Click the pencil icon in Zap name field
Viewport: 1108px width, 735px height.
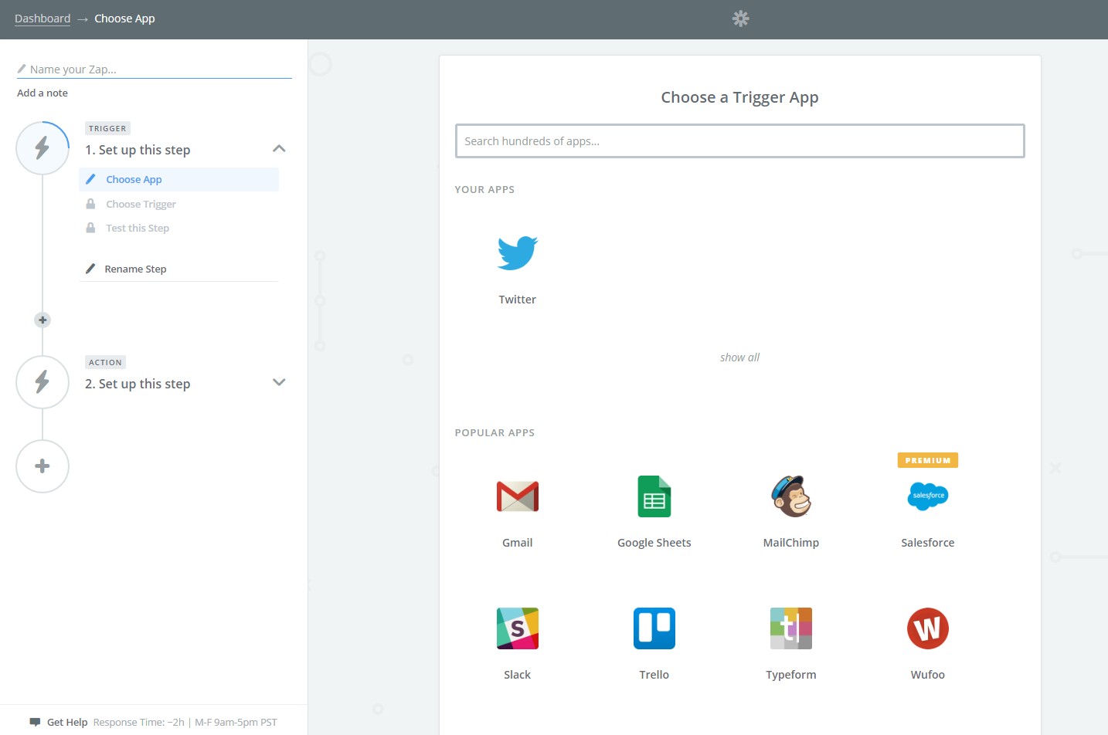click(x=22, y=69)
